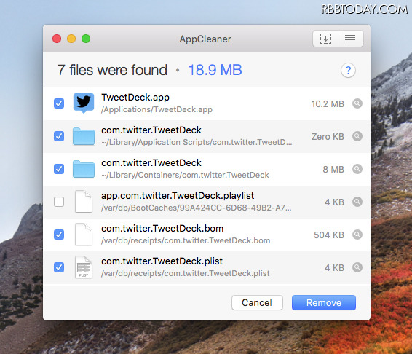This screenshot has height=354, width=412.
Task: Click the magnifier icon beside the 8 MB Containers folder
Action: (357, 169)
